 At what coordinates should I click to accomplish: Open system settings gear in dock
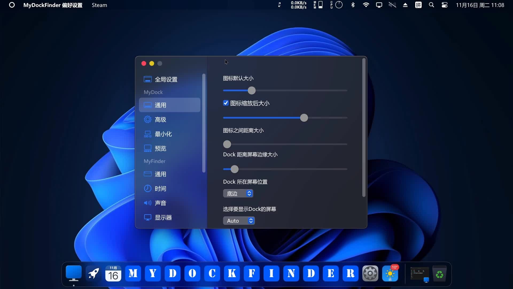pos(370,273)
